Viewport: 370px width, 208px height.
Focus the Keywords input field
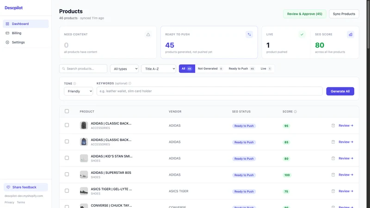210,91
